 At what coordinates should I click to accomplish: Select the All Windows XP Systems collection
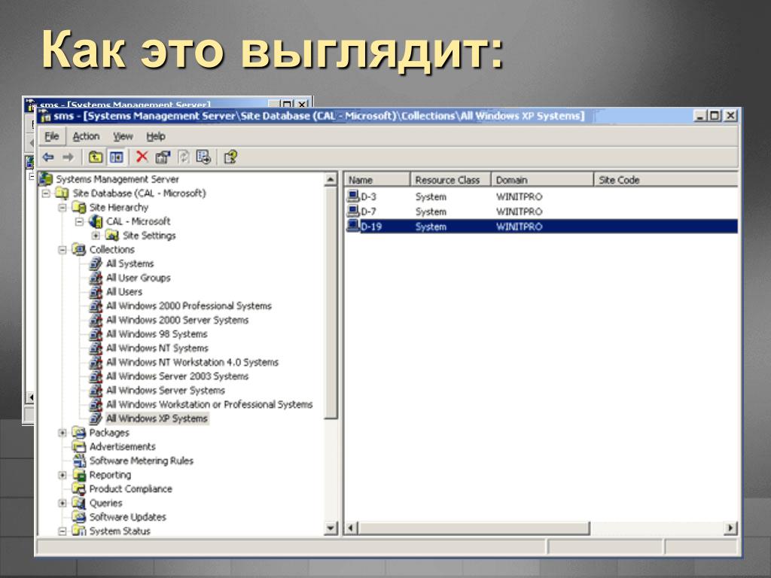pyautogui.click(x=157, y=418)
